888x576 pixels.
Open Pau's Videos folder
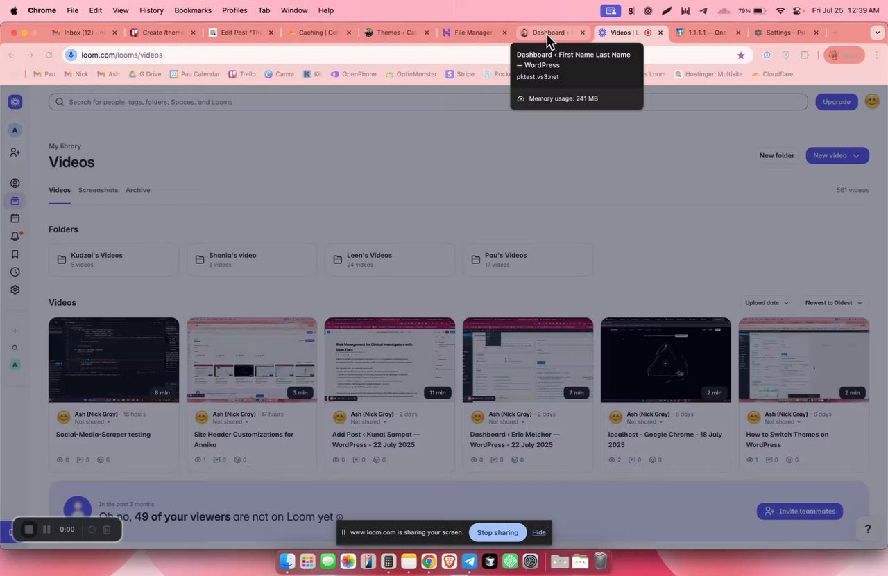point(528,259)
